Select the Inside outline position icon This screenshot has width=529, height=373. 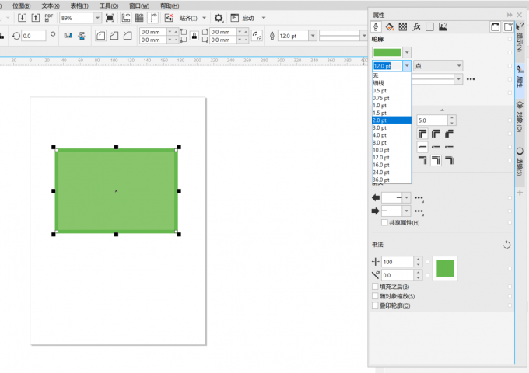pyautogui.click(x=449, y=160)
